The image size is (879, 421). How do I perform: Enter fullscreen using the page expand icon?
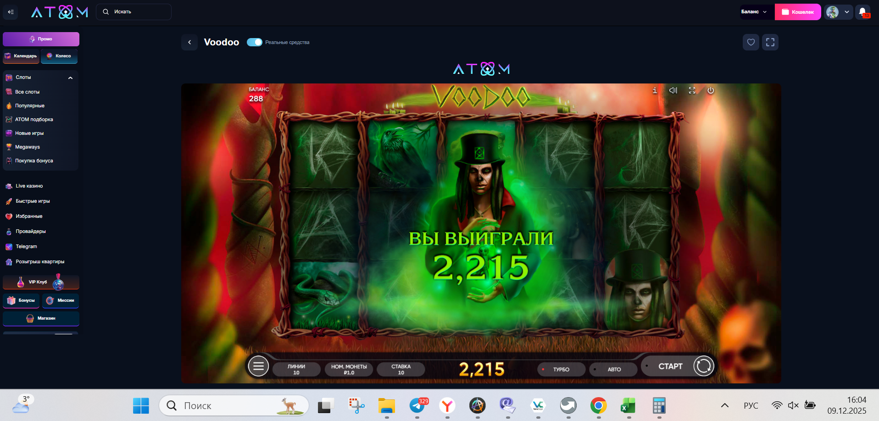(770, 42)
